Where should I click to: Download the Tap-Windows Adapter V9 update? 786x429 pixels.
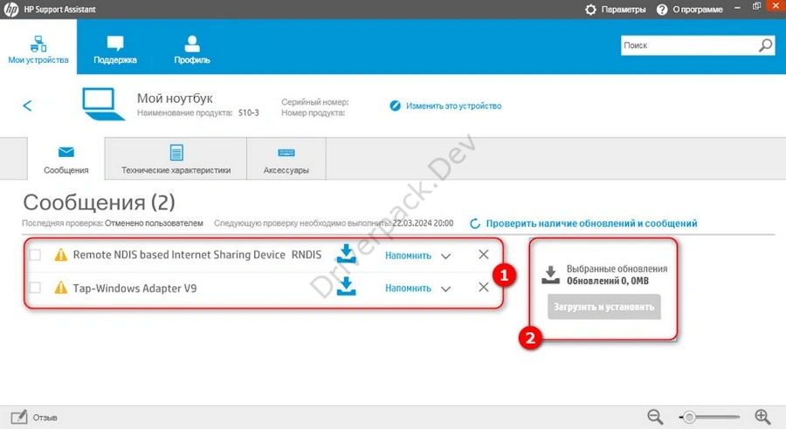click(x=346, y=286)
